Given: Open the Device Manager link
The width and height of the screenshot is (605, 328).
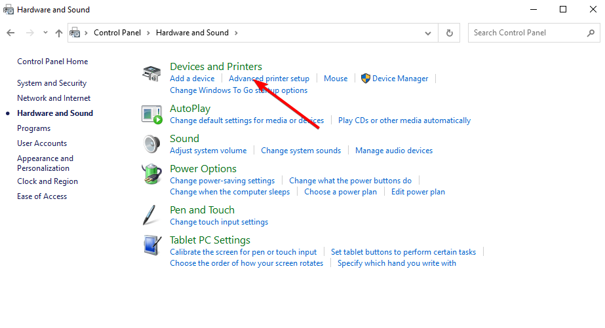Looking at the screenshot, I should tap(400, 79).
